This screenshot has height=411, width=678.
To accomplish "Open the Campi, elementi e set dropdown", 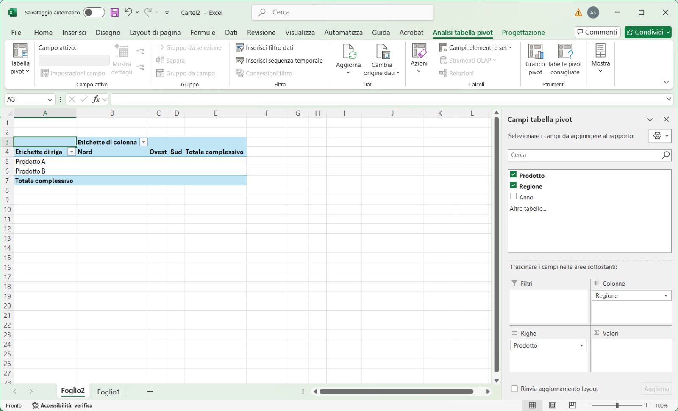I will click(475, 48).
